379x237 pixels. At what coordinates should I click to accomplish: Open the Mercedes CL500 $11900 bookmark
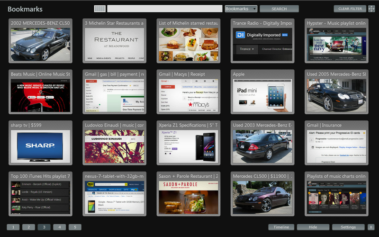pyautogui.click(x=262, y=194)
